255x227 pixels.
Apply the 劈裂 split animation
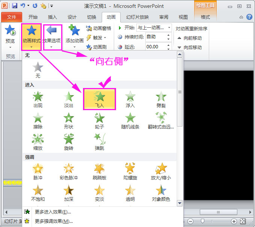(161, 99)
